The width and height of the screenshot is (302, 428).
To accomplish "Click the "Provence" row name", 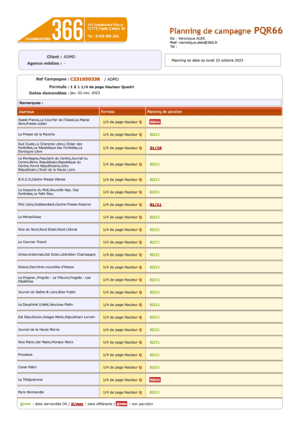I will coord(25,354).
